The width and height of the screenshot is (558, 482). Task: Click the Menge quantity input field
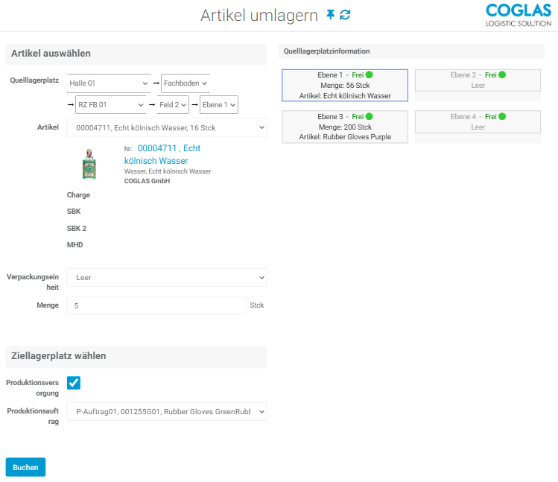tap(156, 305)
